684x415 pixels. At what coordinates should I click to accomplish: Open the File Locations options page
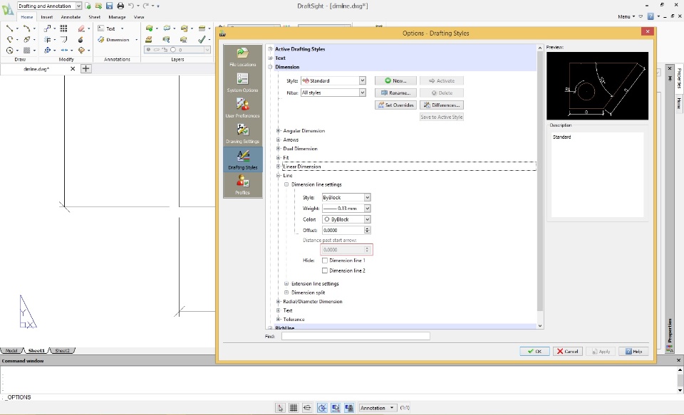click(242, 56)
